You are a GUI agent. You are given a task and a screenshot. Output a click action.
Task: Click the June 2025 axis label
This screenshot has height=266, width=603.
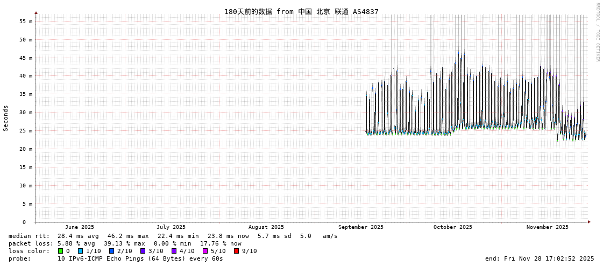tap(80, 227)
